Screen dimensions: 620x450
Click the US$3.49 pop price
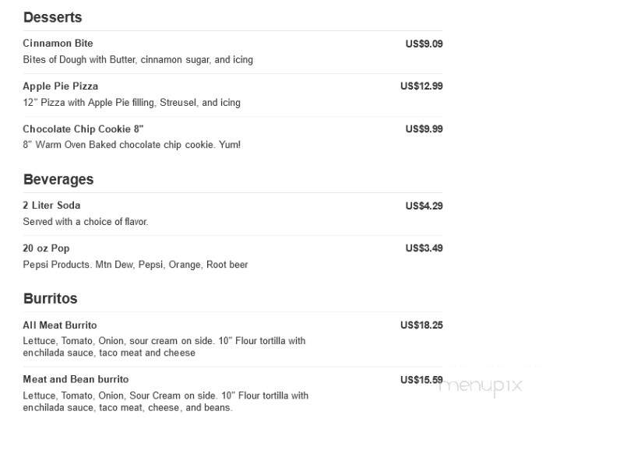click(x=424, y=248)
